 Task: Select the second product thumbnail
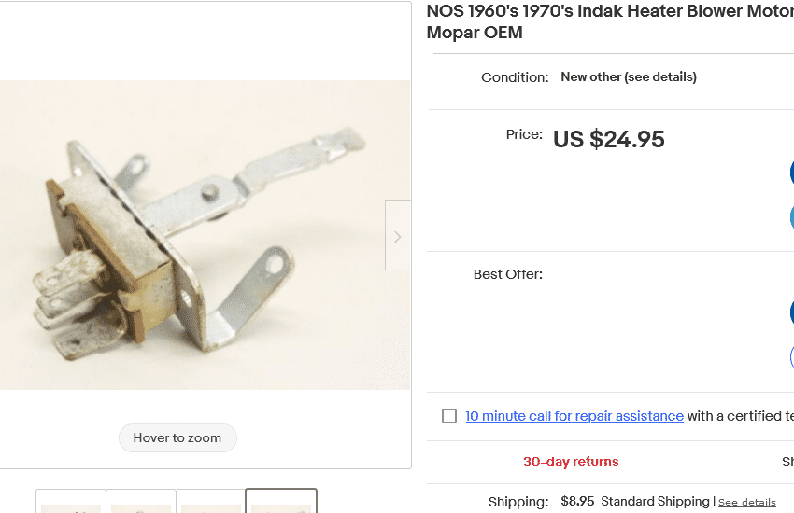click(141, 502)
